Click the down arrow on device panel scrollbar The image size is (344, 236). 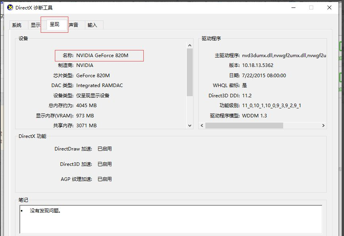coord(190,125)
